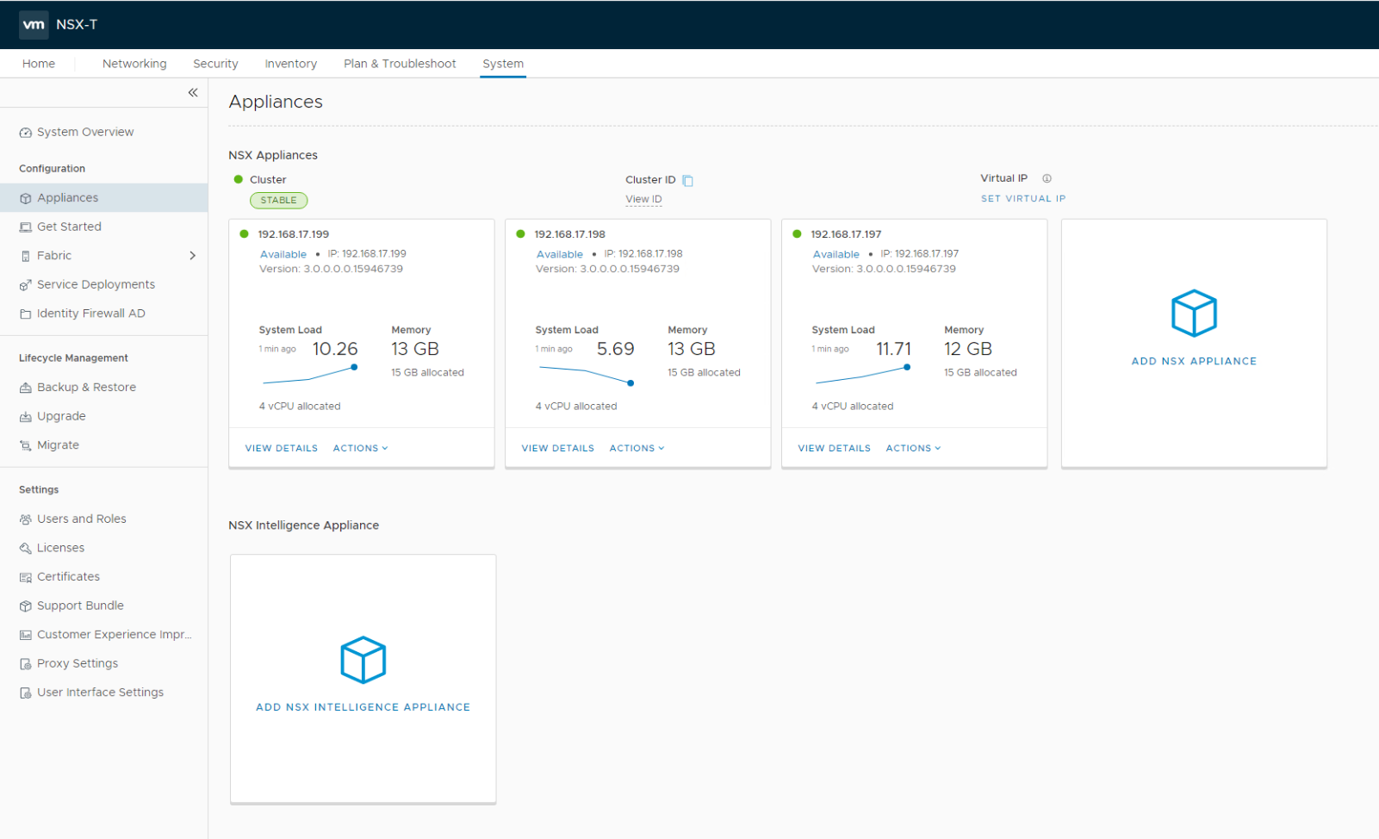Viewport: 1379px width, 839px height.
Task: Click the Appliances sidebar icon
Action: pos(25,197)
